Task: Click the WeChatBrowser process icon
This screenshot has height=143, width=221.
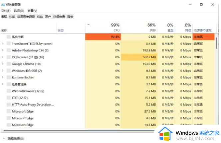Action: pos(9,91)
